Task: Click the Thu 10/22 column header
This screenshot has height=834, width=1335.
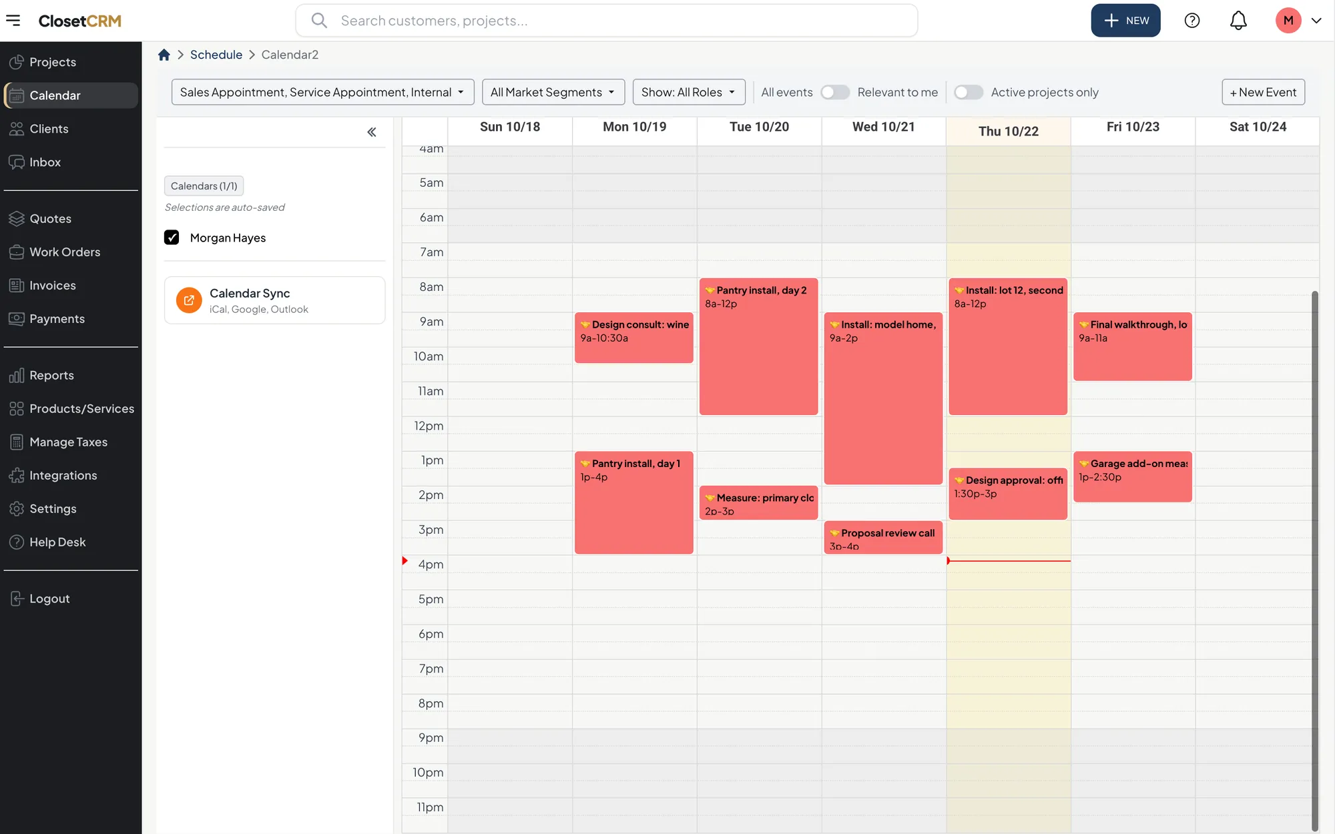Action: [1008, 131]
